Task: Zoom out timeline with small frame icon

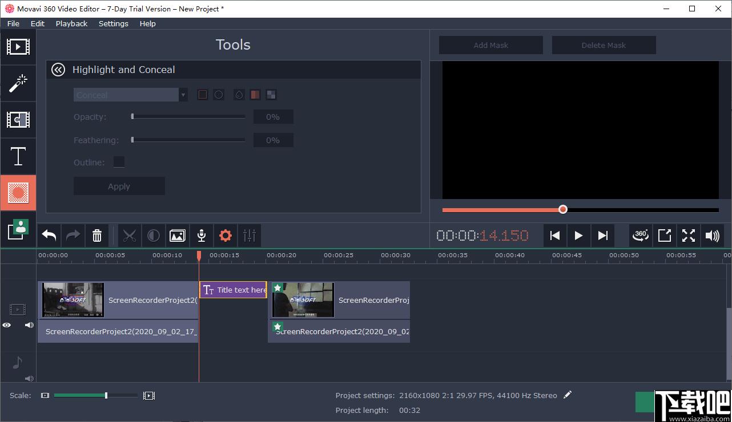Action: click(x=45, y=395)
